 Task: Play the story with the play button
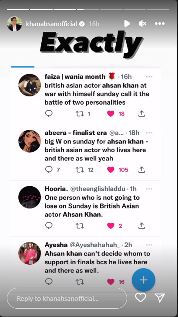(127, 24)
